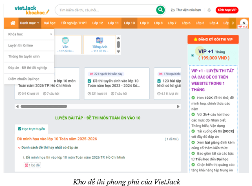Select the VIP +1 Tháng radio option

point(192,55)
